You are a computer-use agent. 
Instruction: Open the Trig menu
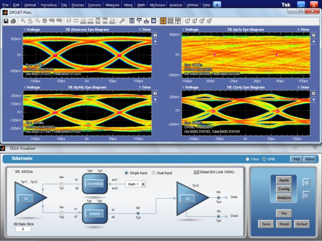point(64,5)
